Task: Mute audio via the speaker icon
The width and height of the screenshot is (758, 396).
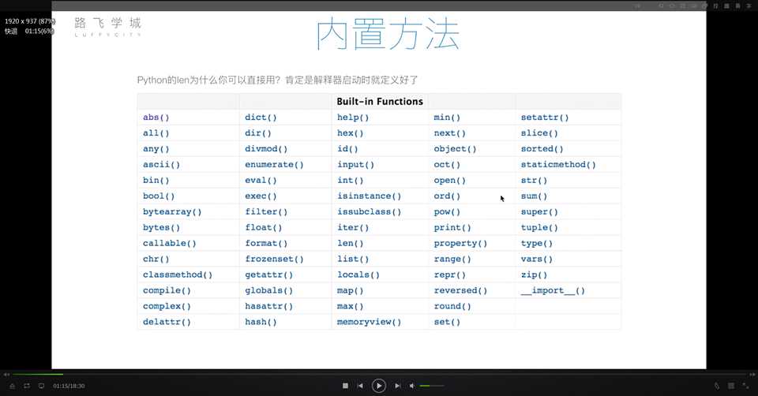Action: pyautogui.click(x=412, y=386)
